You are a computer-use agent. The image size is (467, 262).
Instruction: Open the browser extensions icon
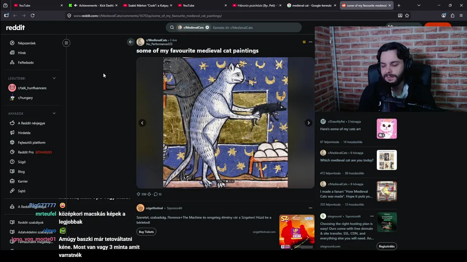452,16
